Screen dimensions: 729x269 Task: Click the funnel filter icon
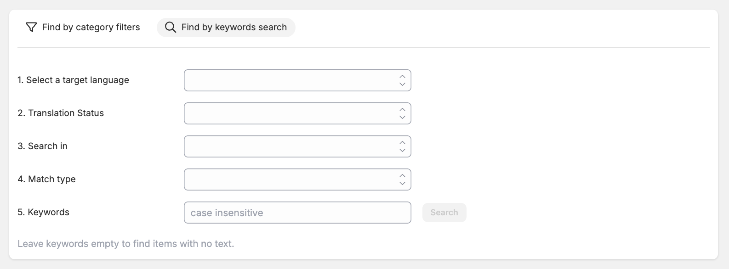tap(31, 28)
